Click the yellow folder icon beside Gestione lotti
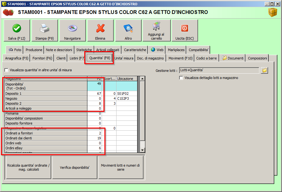This screenshot has height=192, width=282. tap(264, 70)
